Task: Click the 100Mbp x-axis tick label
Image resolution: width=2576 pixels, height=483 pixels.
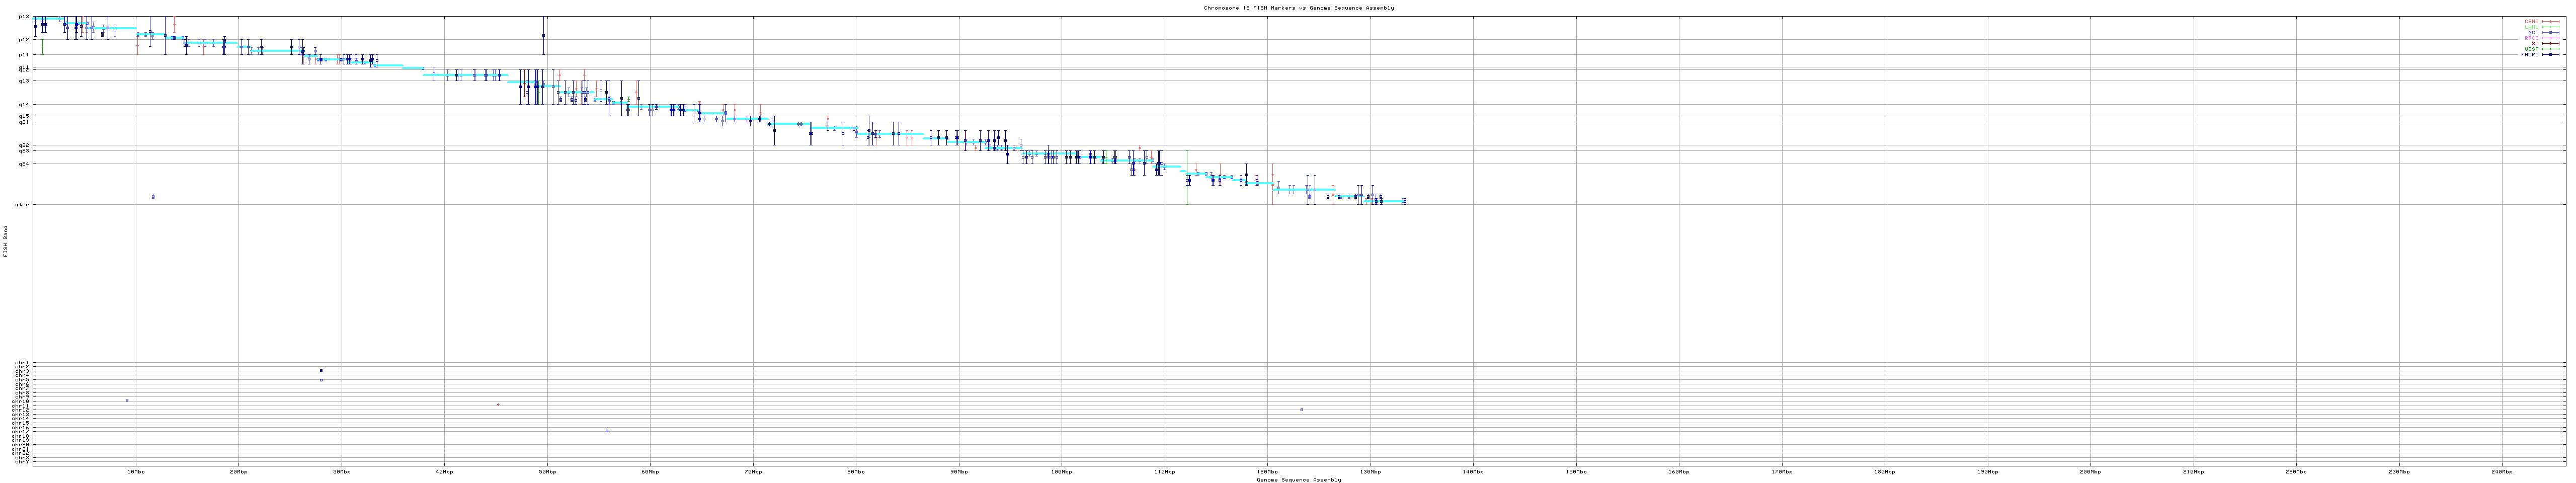Action: pos(1061,471)
